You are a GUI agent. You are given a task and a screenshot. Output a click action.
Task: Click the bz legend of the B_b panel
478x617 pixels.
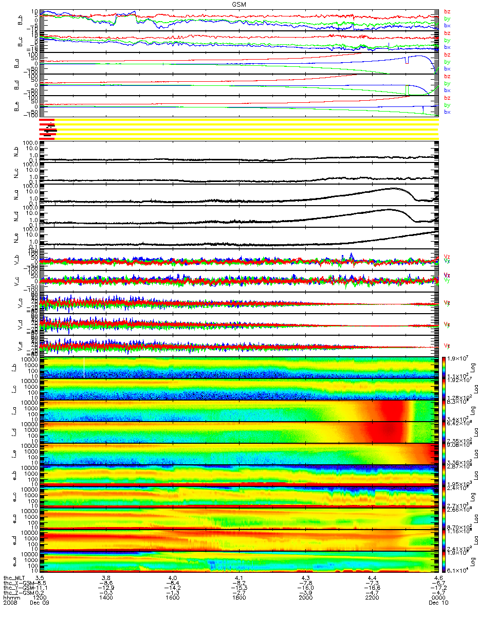coord(447,11)
